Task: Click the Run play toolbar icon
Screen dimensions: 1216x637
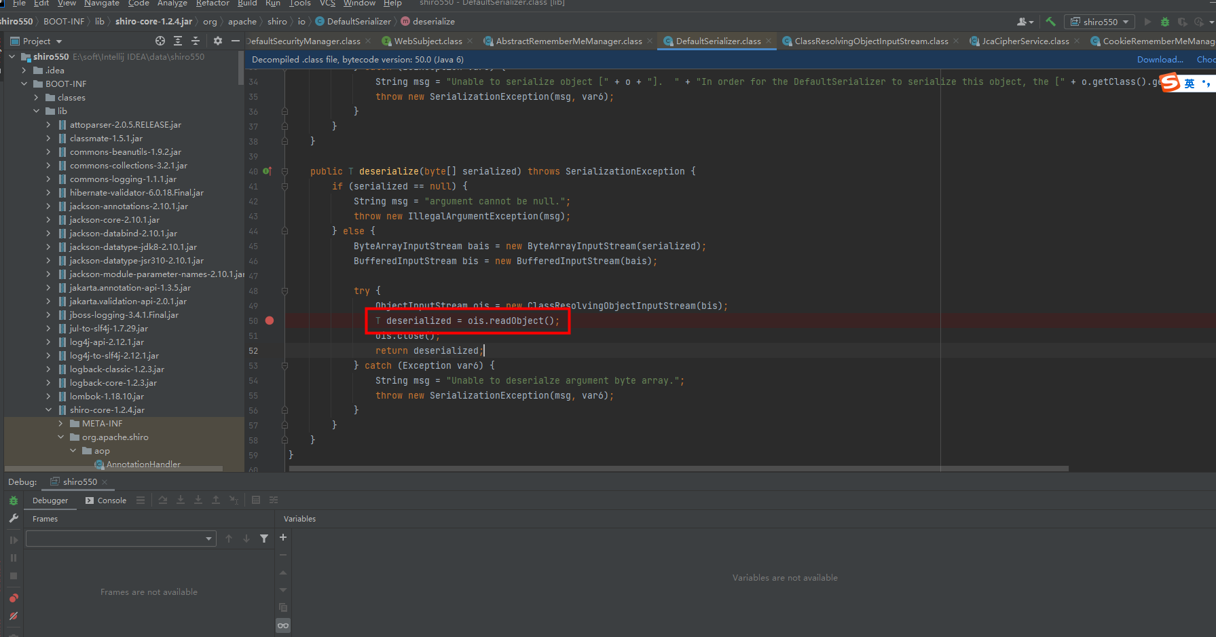Action: coord(1147,22)
